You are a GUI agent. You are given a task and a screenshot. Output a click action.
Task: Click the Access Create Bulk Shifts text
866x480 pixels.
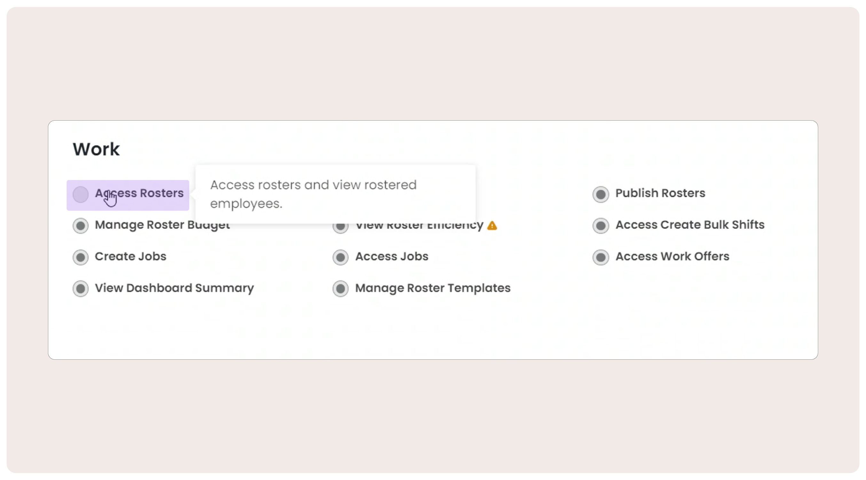click(690, 225)
